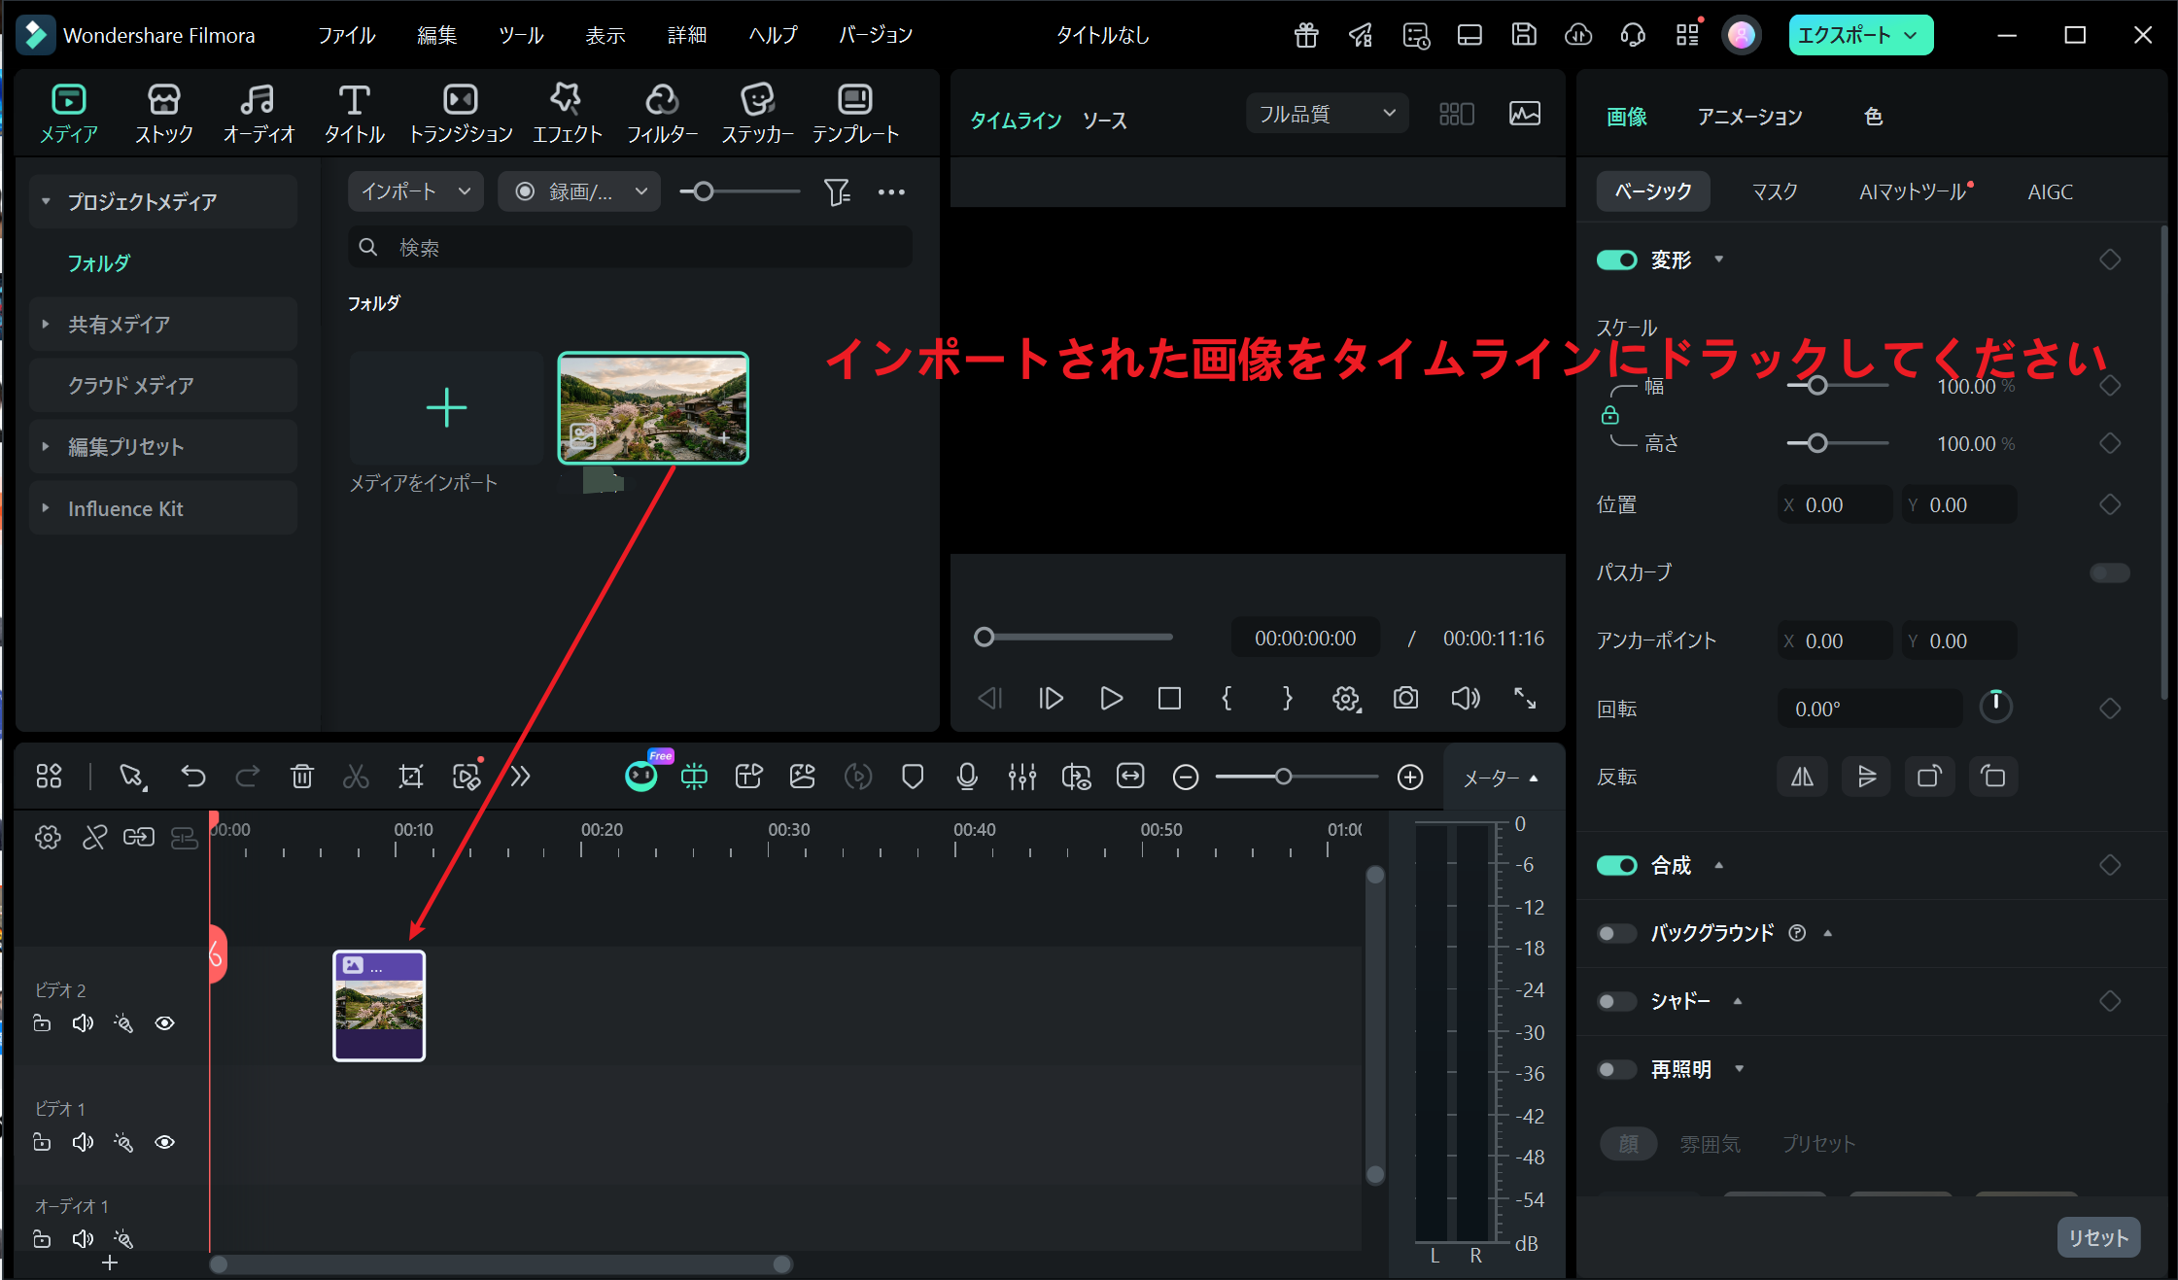
Task: Select the imported landscape image thumbnail
Action: pyautogui.click(x=653, y=407)
